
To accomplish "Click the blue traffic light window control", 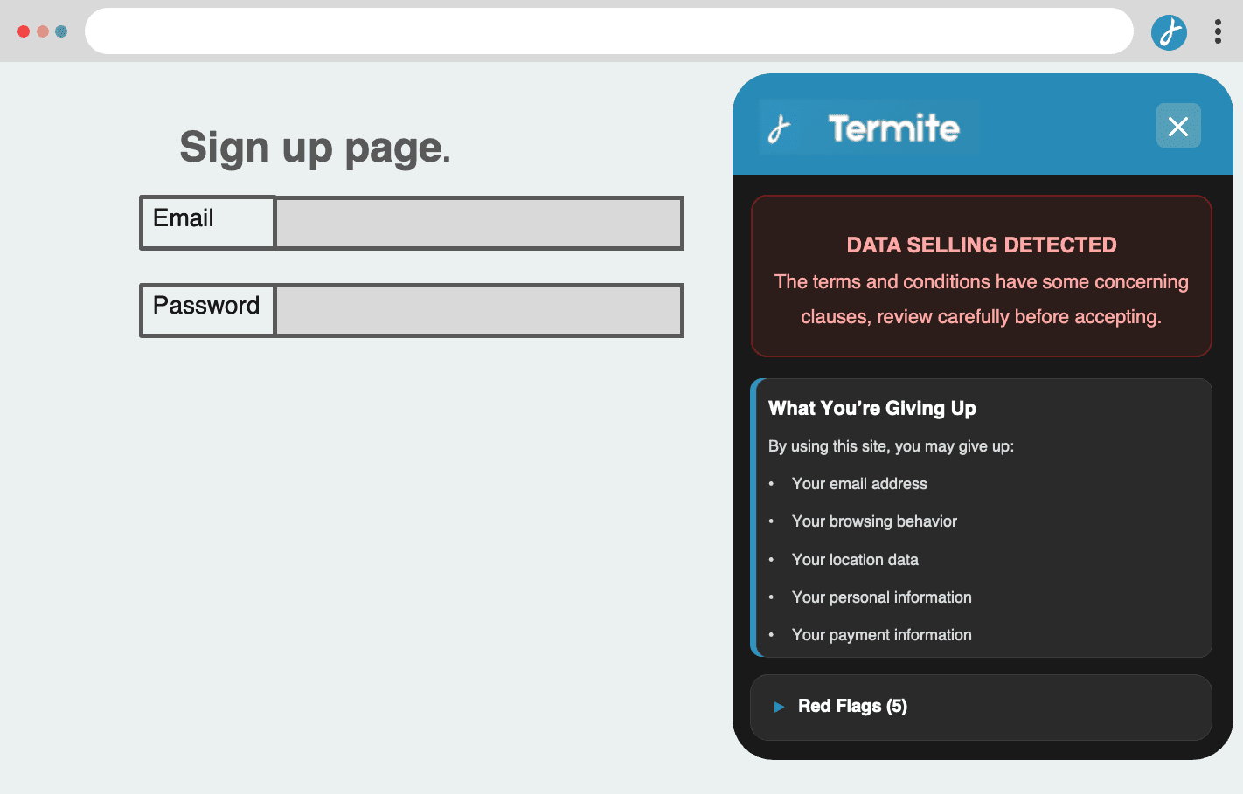I will click(60, 31).
